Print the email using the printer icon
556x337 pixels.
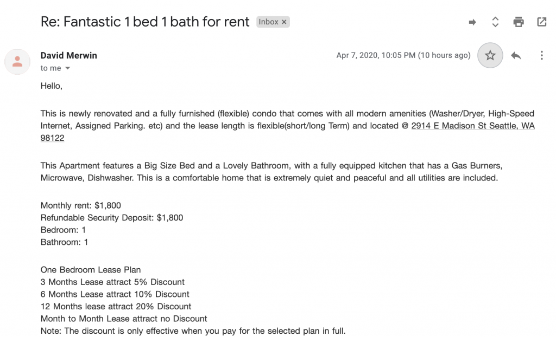[519, 22]
